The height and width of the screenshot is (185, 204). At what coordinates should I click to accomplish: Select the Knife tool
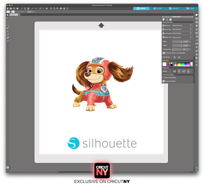pyautogui.click(x=8, y=41)
